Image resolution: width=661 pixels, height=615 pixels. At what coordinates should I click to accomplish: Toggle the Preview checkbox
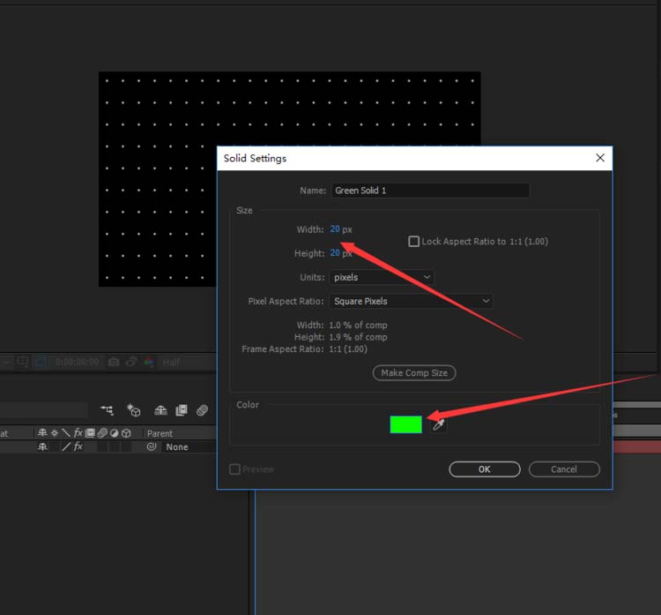coord(235,469)
